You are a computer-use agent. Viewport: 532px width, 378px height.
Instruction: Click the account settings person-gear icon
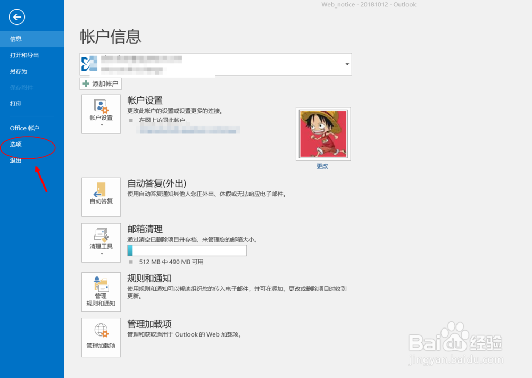(101, 106)
